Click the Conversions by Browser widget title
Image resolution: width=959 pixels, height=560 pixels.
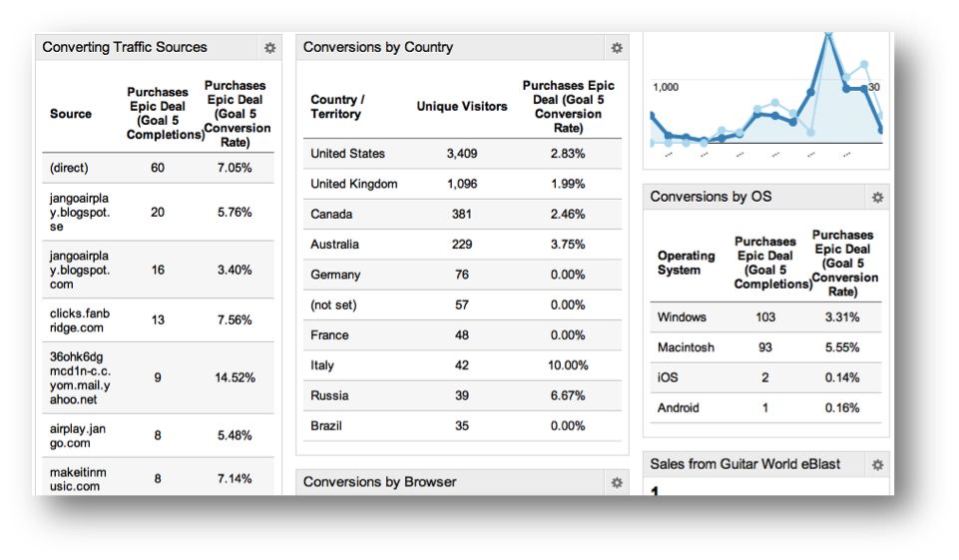tap(379, 482)
